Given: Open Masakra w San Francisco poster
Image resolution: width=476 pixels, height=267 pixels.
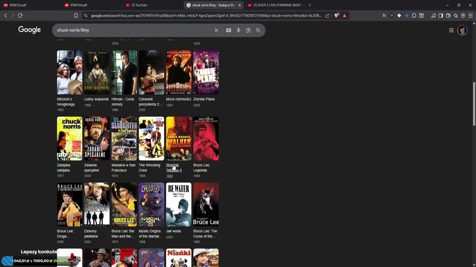Looking at the screenshot, I should tap(124, 139).
